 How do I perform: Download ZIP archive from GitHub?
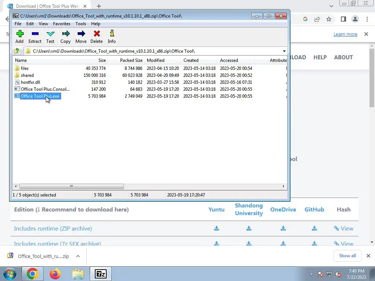[x=314, y=228]
